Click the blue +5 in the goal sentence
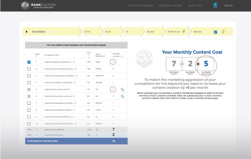251x159 pixels. (187, 88)
